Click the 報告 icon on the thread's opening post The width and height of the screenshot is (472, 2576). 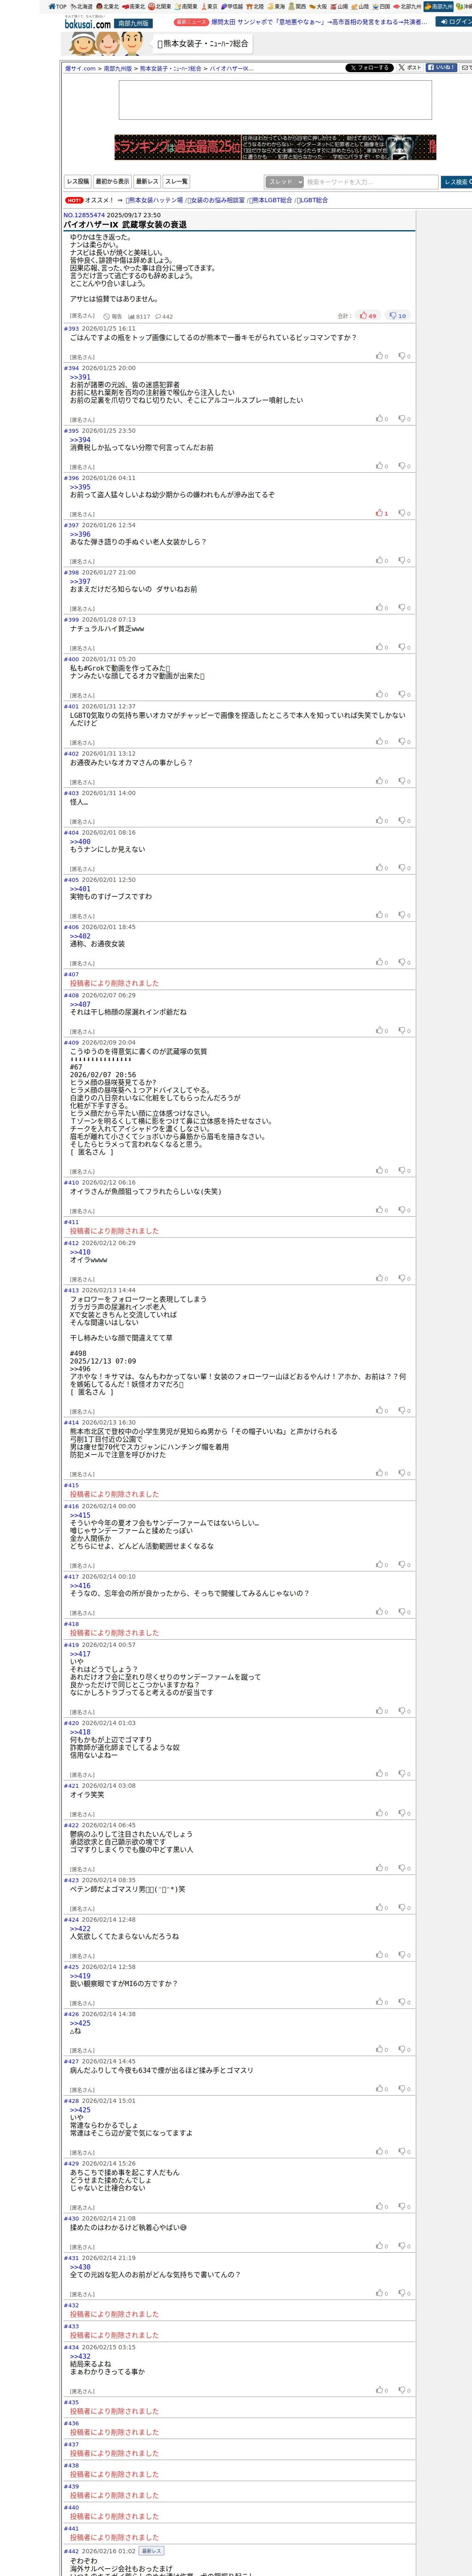click(113, 316)
